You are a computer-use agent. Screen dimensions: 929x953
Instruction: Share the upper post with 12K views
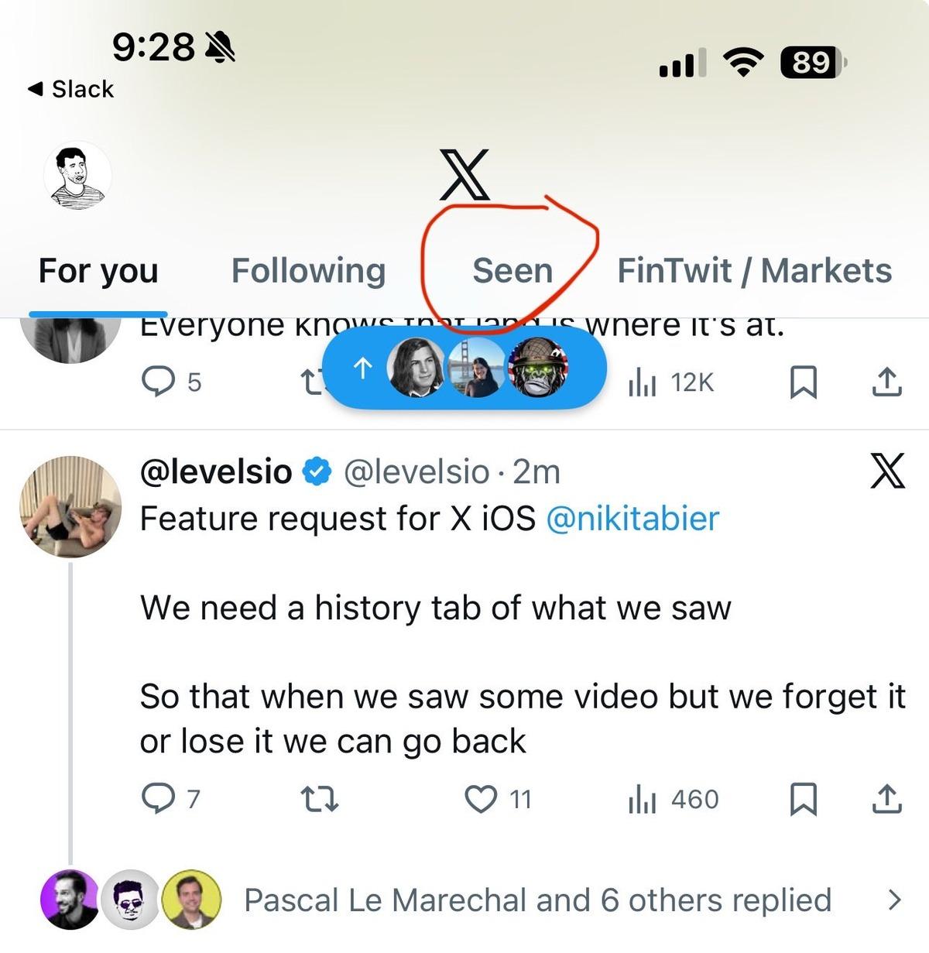tap(886, 382)
